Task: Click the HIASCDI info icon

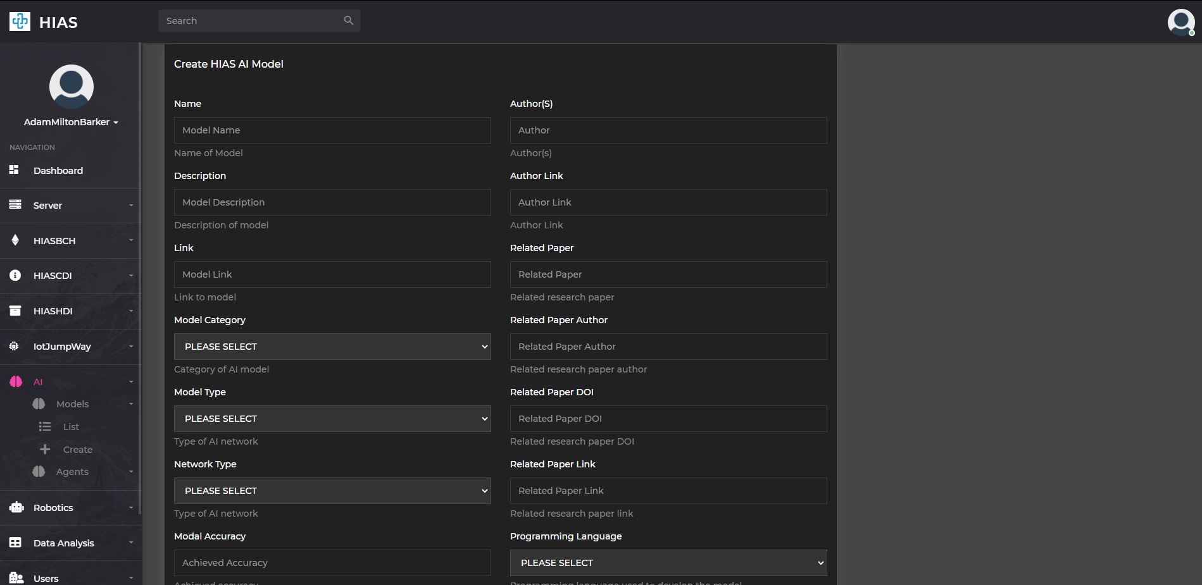Action: point(15,275)
